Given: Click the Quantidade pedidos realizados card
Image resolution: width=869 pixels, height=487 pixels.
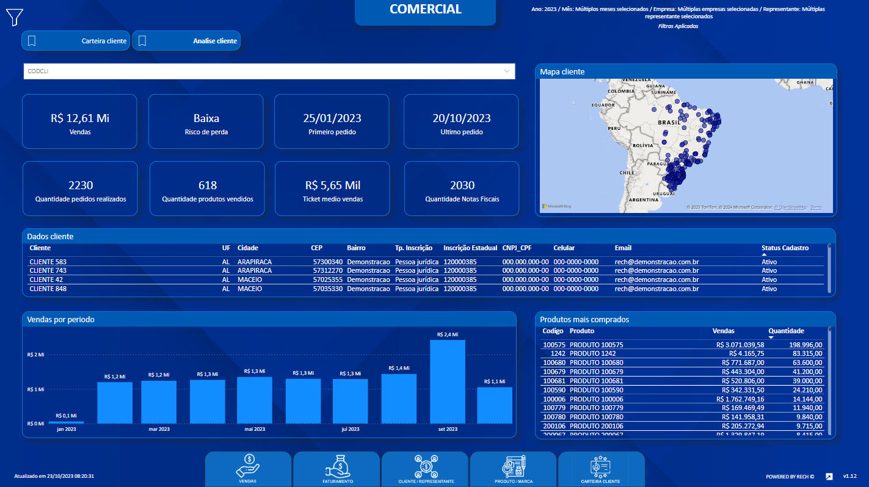Looking at the screenshot, I should pos(81,189).
